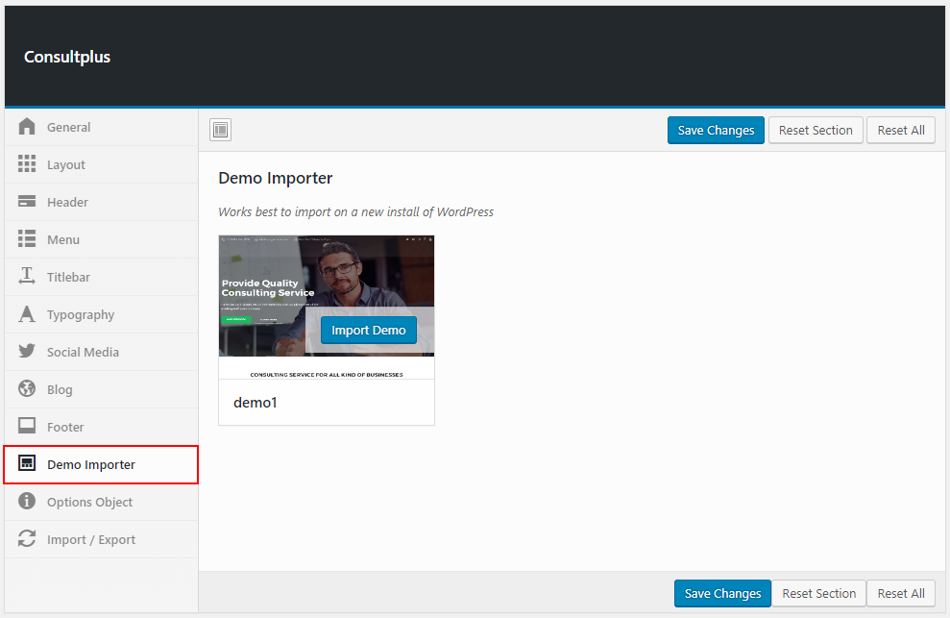Screen dimensions: 950x618
Task: Toggle expand all sections icon in toolbar
Action: click(220, 130)
